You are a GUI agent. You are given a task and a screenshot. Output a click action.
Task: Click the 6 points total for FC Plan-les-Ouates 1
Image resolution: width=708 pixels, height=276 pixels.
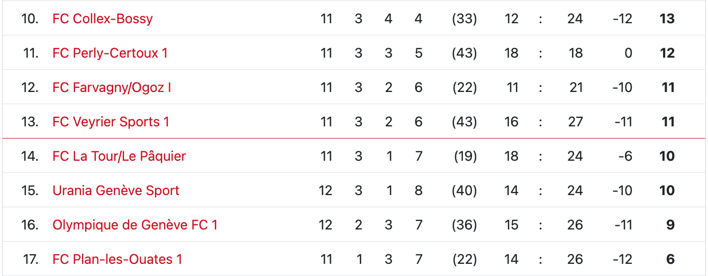pos(670,259)
